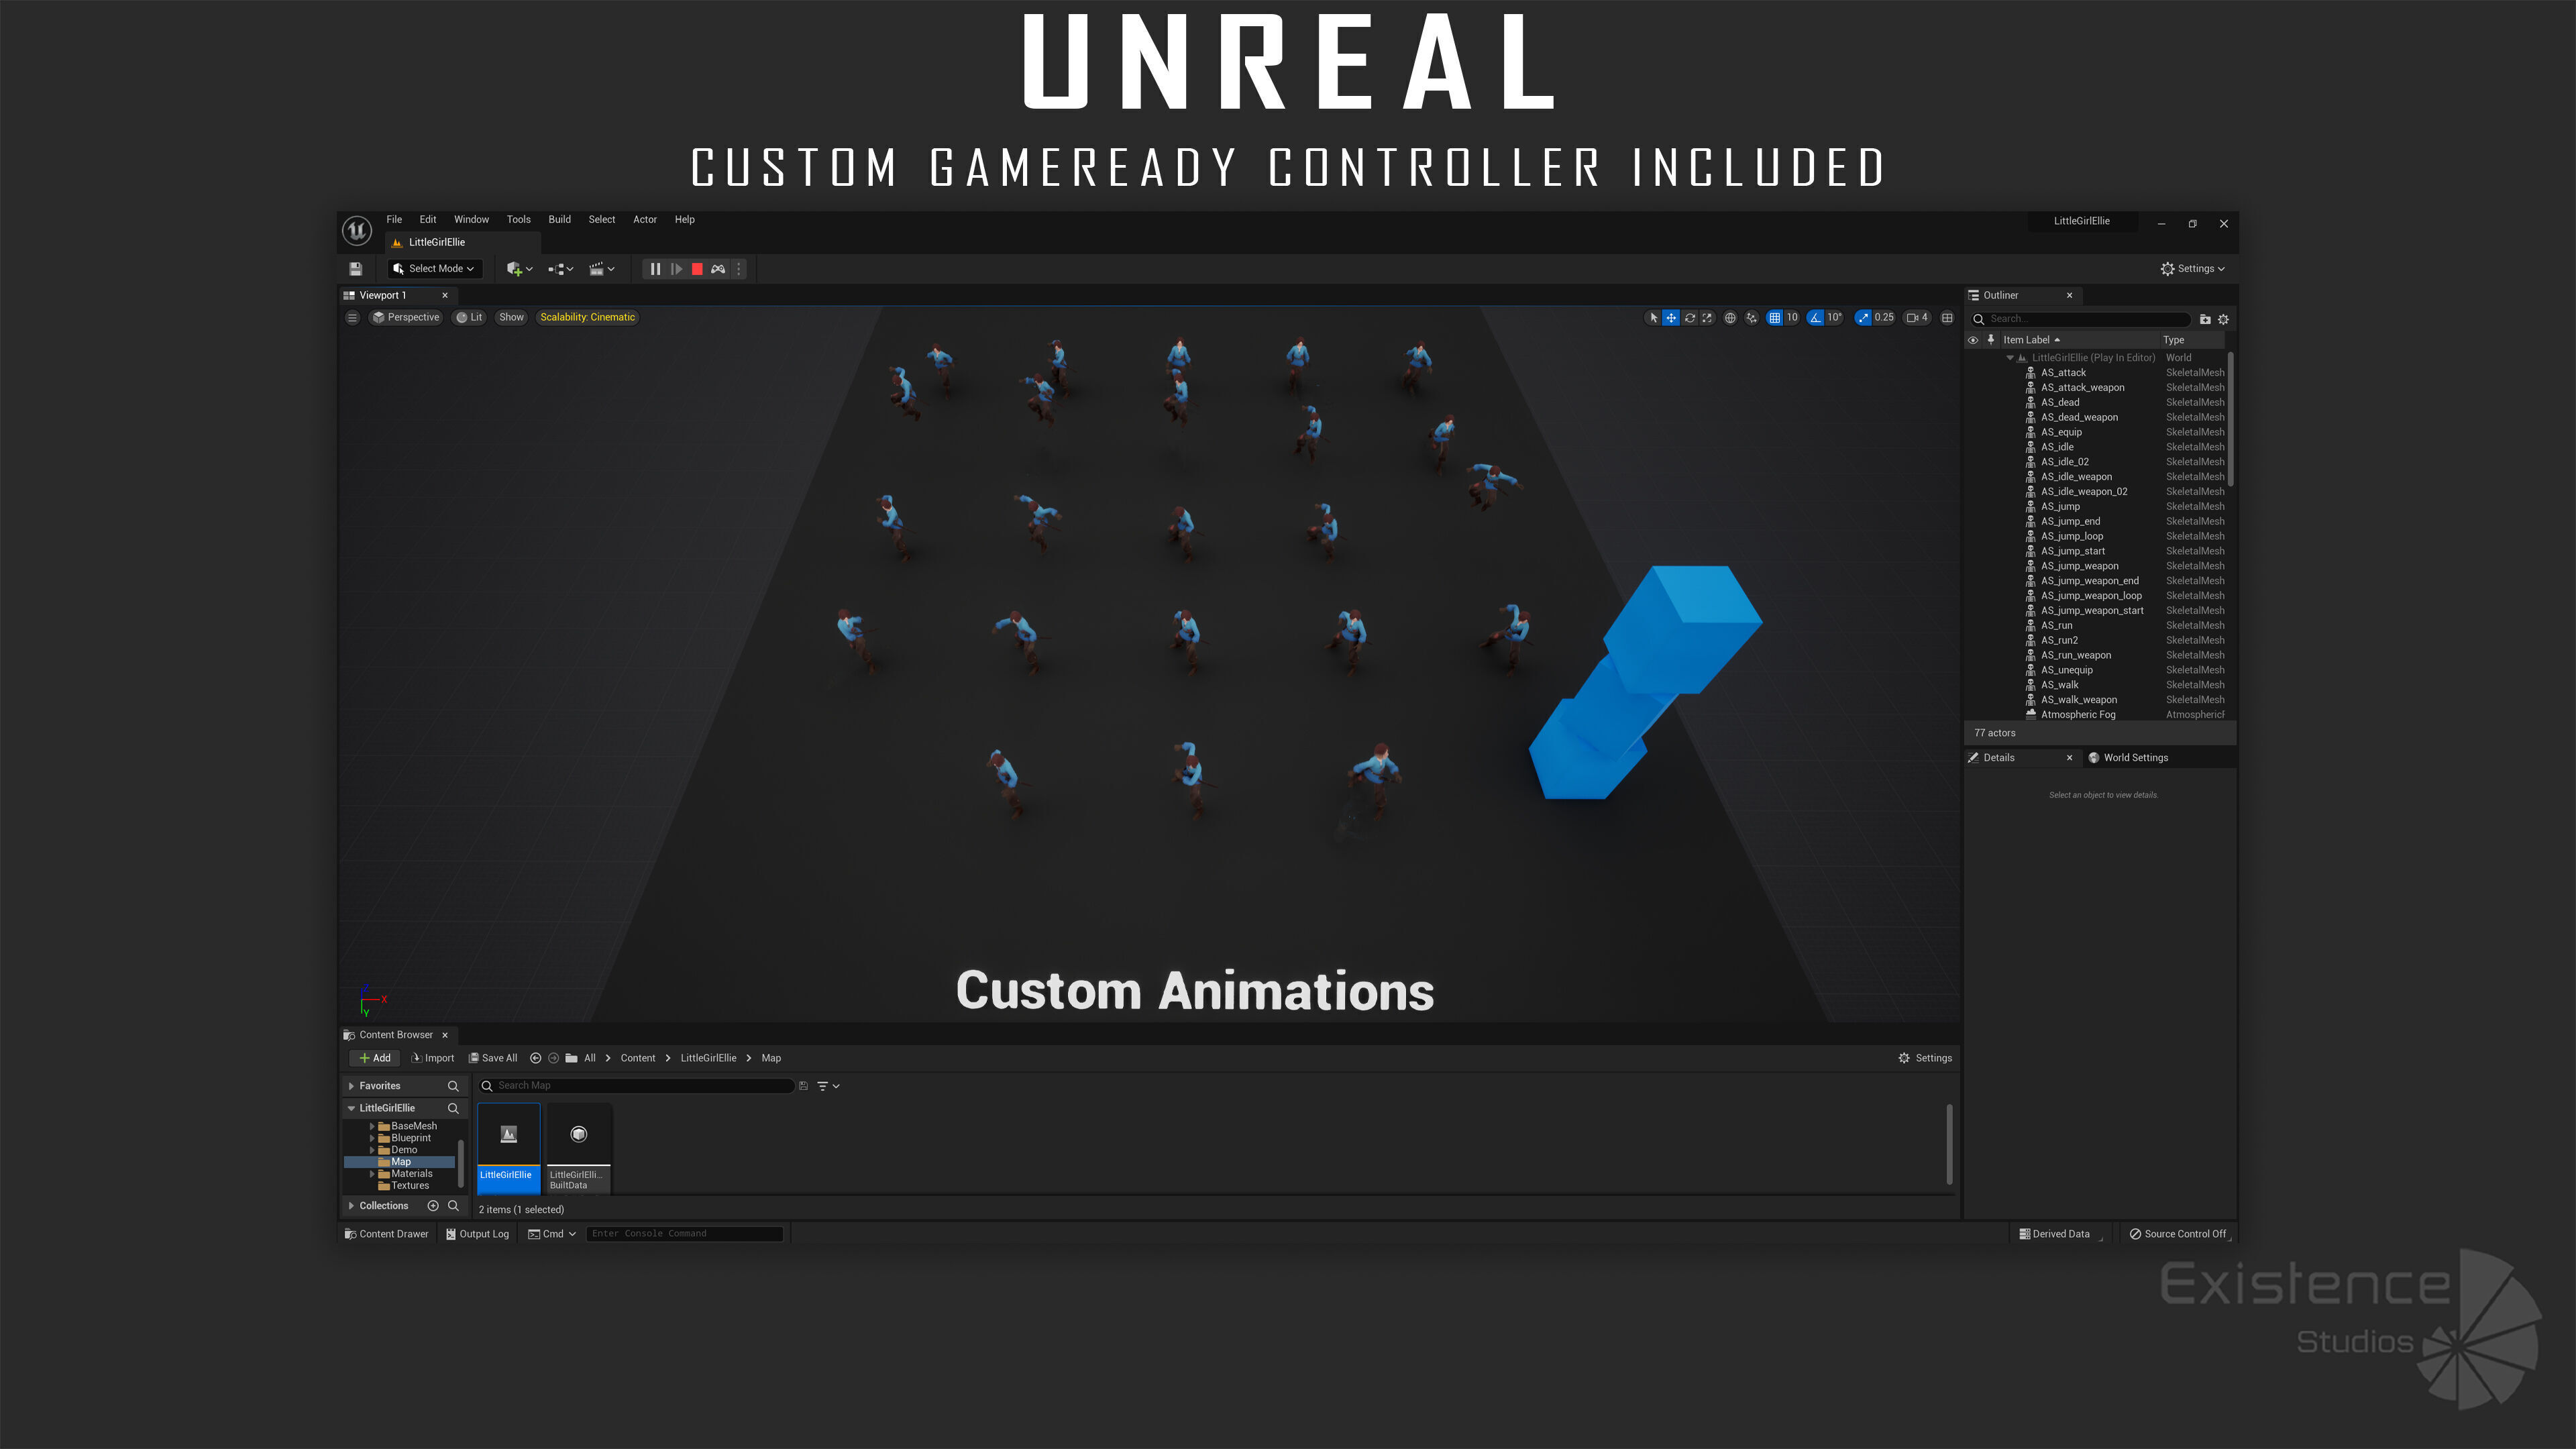Click the viewport layout maximize icon
This screenshot has height=1449, width=2576.
pyautogui.click(x=1947, y=318)
